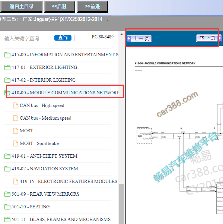Open the MOST diagram entry
Viewport: 223px width, 224px height.
pyautogui.click(x=26, y=131)
